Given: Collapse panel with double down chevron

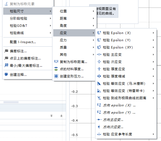Looking at the screenshot, I should pos(51,116).
